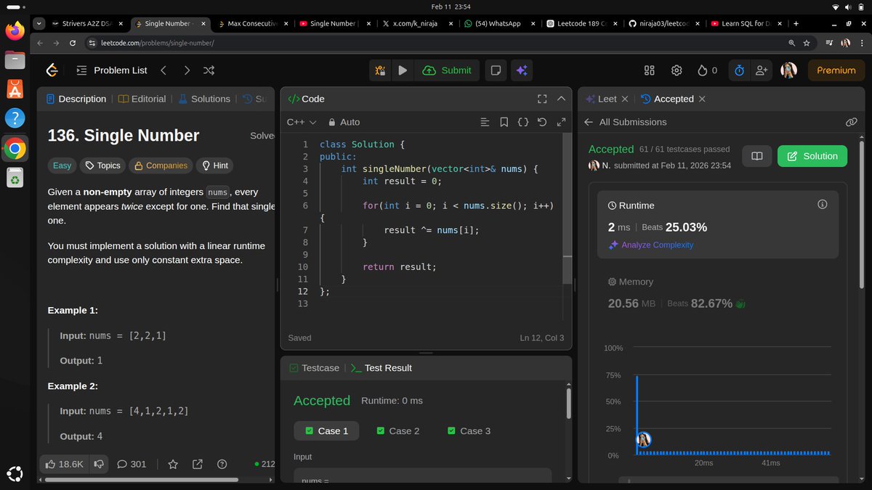872x490 pixels.
Task: Click the Premium button
Action: click(x=836, y=70)
